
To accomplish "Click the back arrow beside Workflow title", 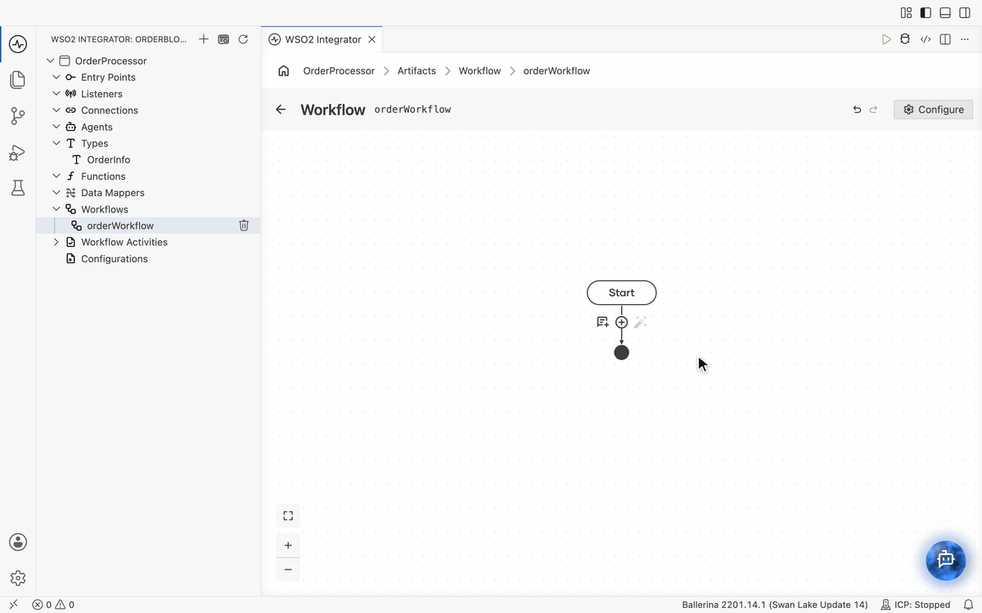I will tap(281, 110).
